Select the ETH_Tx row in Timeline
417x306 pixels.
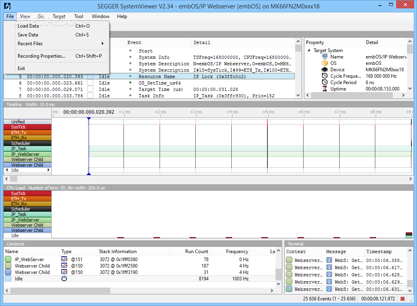28,133
